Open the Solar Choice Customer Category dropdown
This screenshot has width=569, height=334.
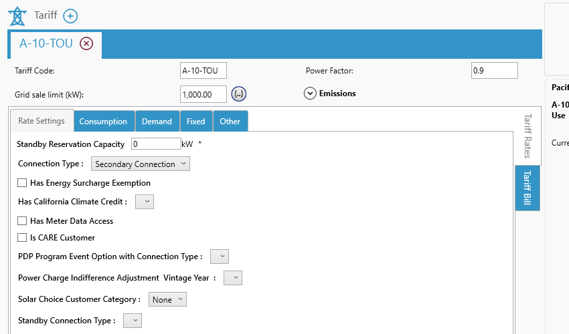[x=167, y=300]
